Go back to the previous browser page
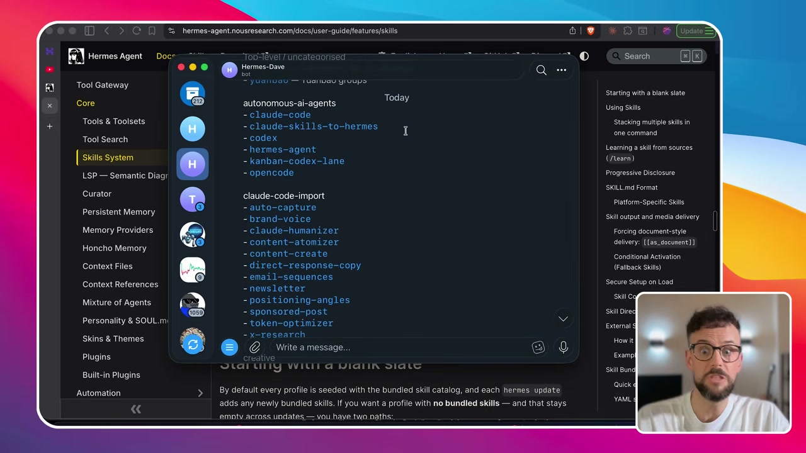The width and height of the screenshot is (806, 453). 106,31
